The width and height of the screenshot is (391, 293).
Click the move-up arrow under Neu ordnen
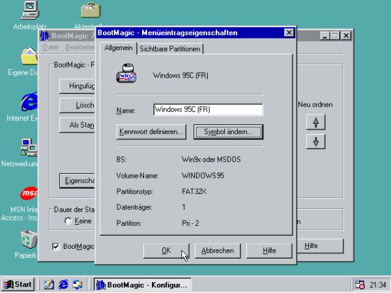[x=315, y=122]
